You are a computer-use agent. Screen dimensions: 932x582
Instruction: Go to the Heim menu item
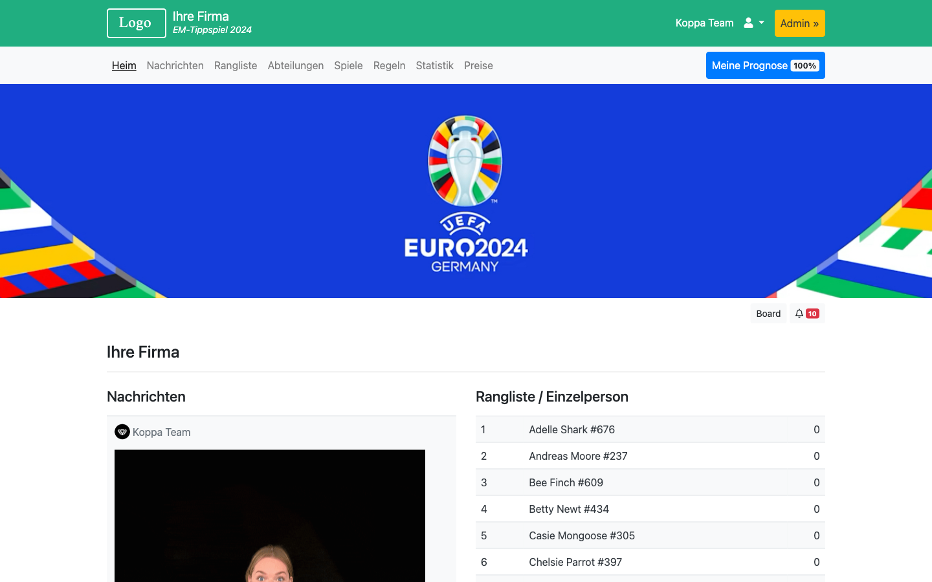[x=124, y=65]
